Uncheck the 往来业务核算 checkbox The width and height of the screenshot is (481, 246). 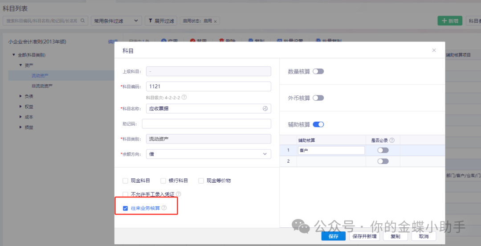coord(125,208)
